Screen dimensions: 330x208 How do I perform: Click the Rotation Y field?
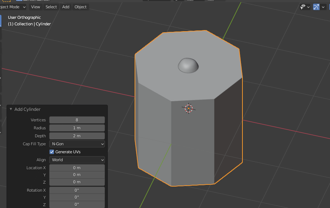pyautogui.click(x=77, y=197)
